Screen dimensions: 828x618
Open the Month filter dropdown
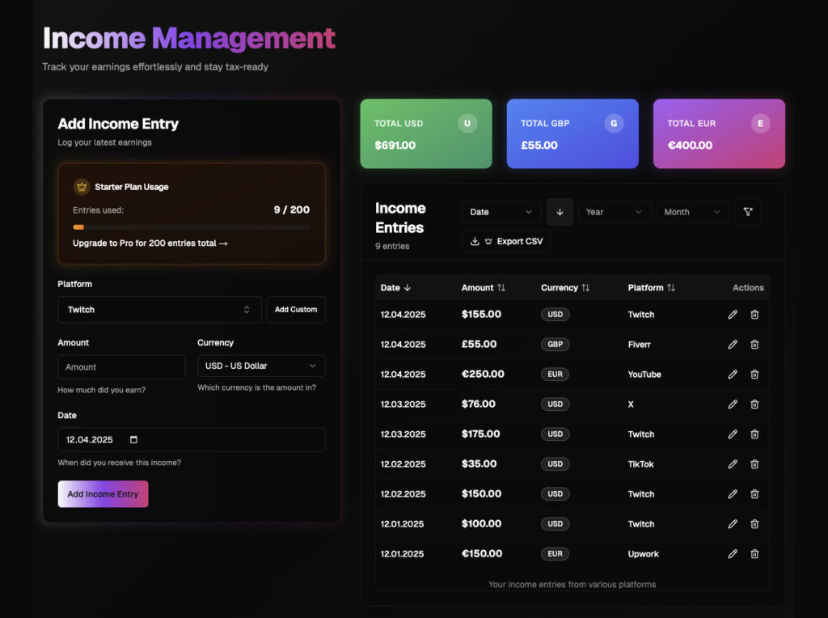[692, 212]
